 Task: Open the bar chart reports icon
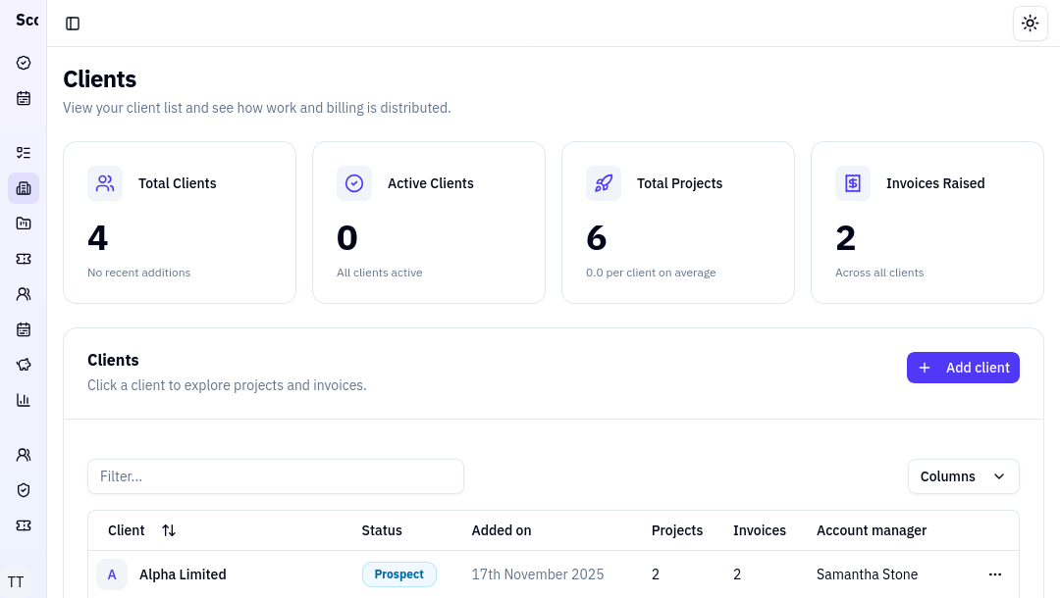point(24,400)
